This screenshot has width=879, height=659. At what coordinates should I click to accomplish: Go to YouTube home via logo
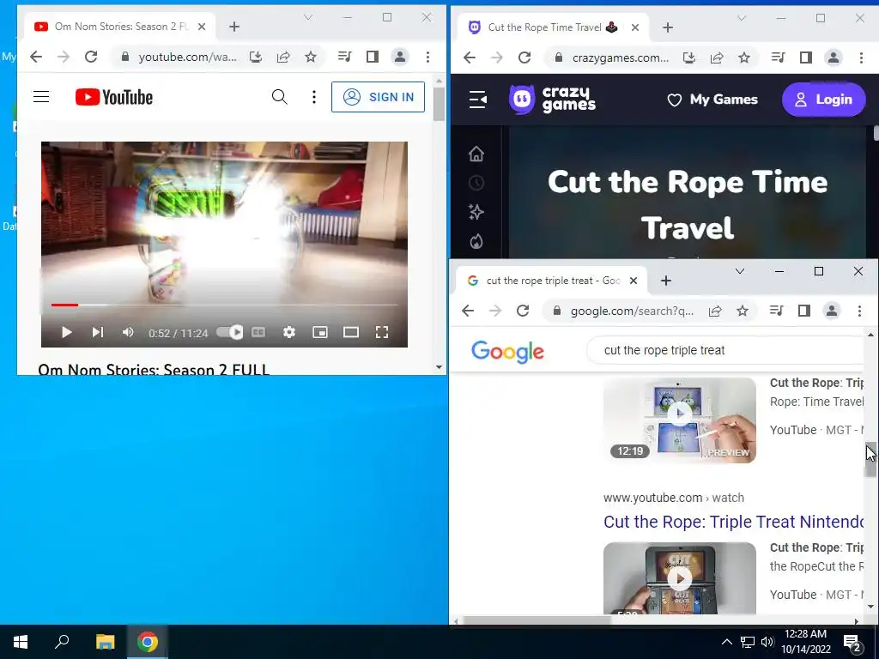(114, 97)
